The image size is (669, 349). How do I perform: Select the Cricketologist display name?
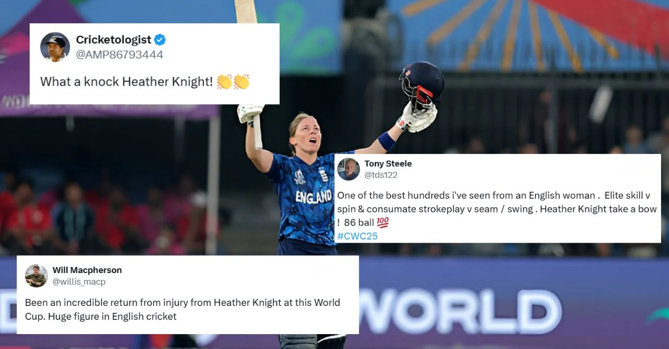tap(114, 40)
